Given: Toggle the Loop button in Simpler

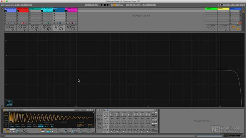Looking at the screenshot, I should [41, 125].
